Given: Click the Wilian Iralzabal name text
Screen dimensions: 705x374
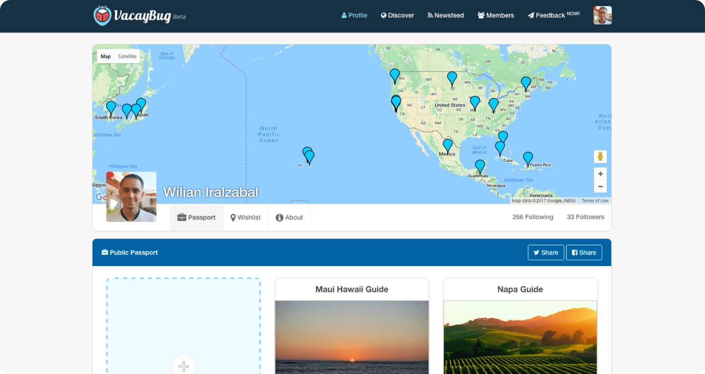Looking at the screenshot, I should click(x=210, y=192).
